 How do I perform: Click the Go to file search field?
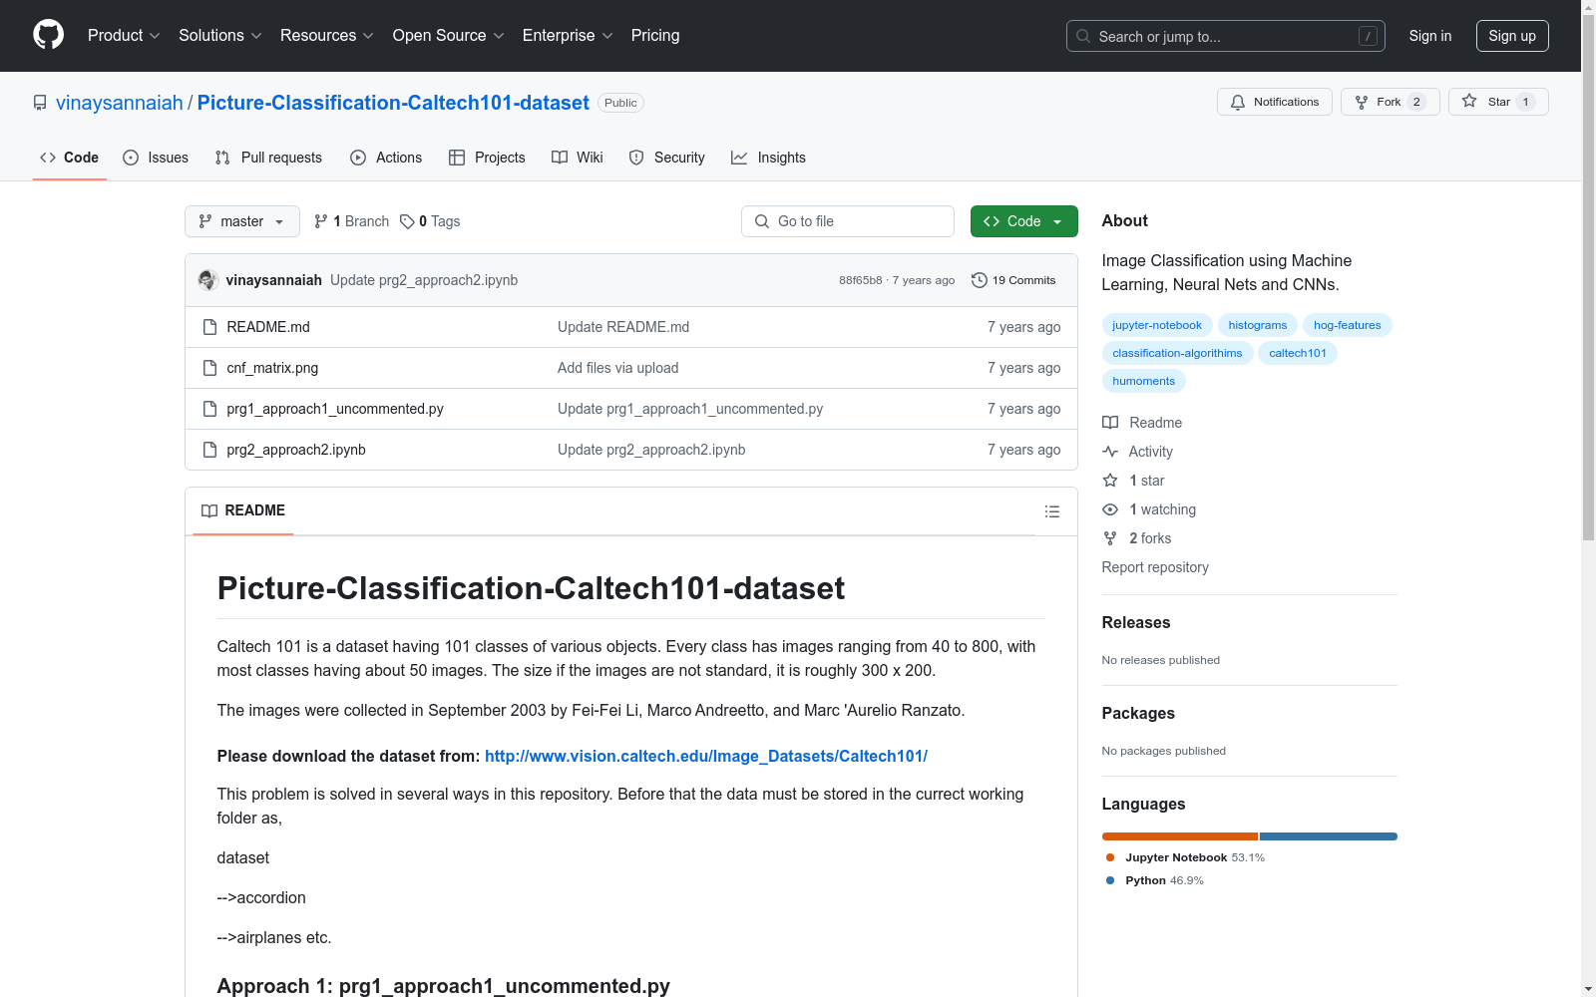coord(848,221)
